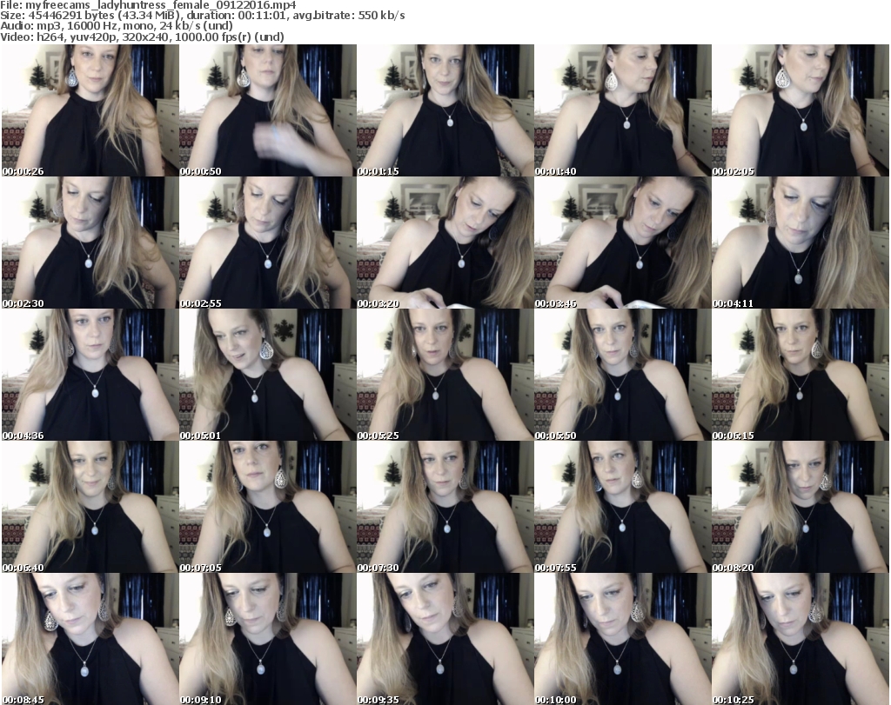The width and height of the screenshot is (891, 705).
Task: Select the thumbnail frame timestamped 00:06:15
Action: [801, 375]
